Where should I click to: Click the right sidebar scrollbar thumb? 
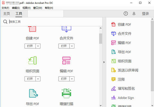point(152,56)
